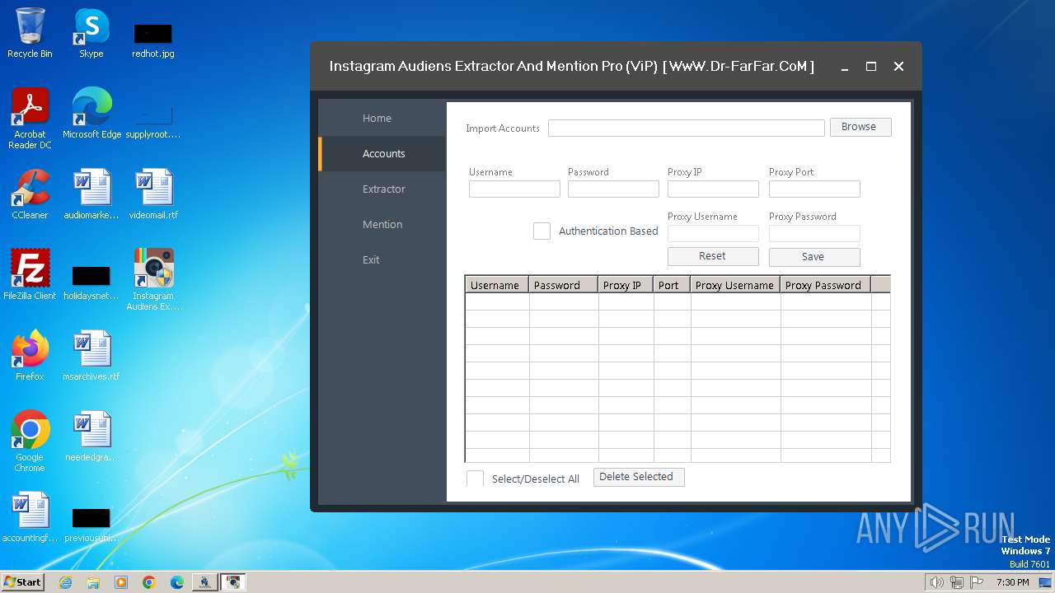This screenshot has width=1055, height=593.
Task: Focus the Proxy Port field
Action: pos(814,189)
